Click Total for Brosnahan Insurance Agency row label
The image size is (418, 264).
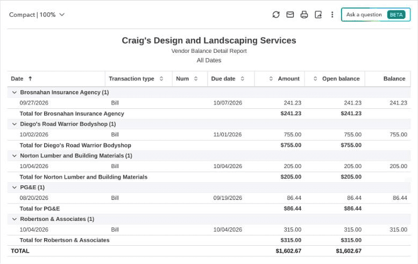[x=72, y=114]
